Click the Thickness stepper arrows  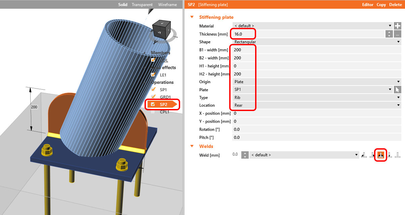point(389,34)
